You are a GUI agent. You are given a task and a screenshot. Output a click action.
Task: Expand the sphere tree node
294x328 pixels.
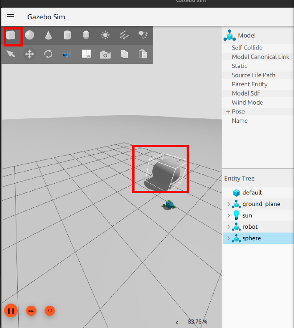(x=229, y=238)
